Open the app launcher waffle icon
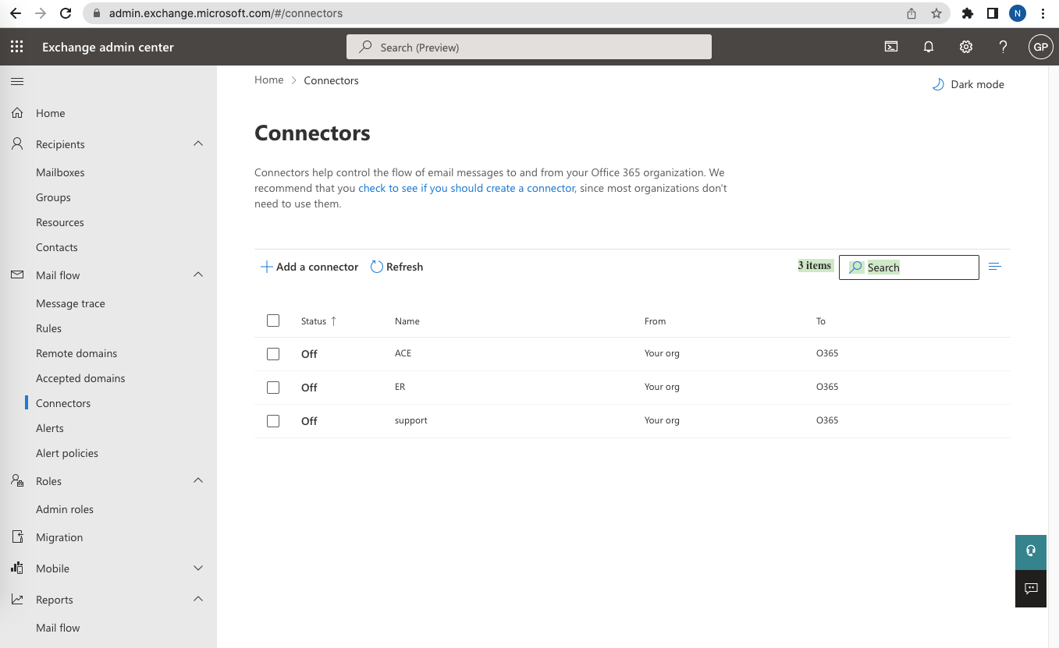The height and width of the screenshot is (648, 1059). pos(16,47)
